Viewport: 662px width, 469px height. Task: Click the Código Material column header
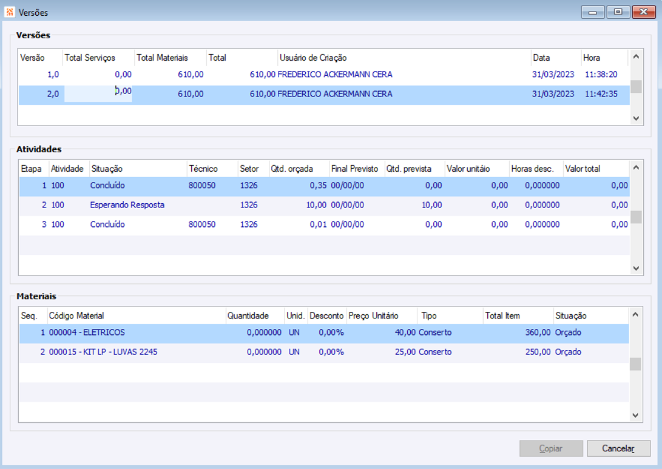point(76,315)
